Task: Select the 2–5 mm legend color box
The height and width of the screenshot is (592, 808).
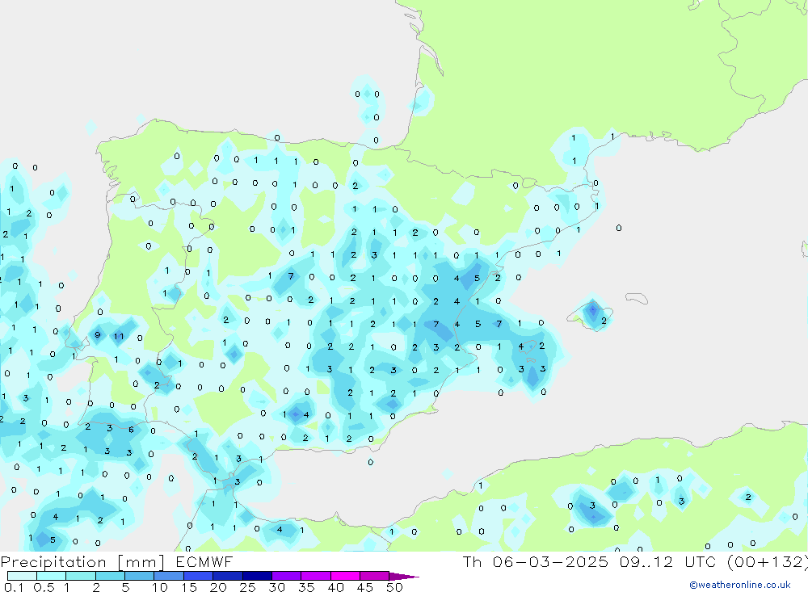Action: click(110, 576)
